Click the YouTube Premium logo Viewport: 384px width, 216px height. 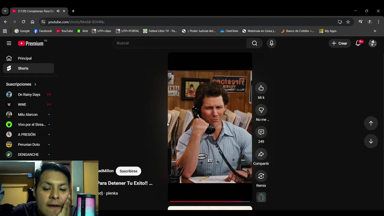[x=31, y=43]
